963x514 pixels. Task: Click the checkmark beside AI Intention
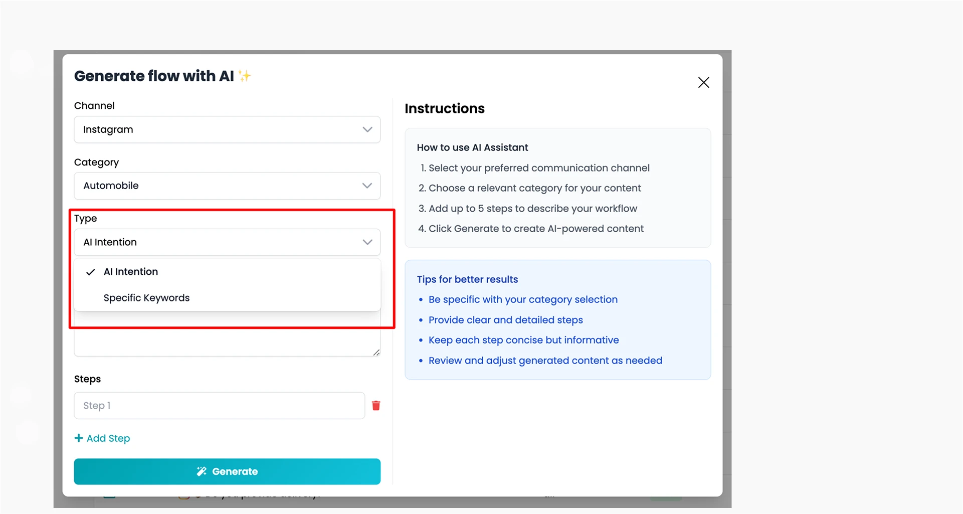[91, 272]
